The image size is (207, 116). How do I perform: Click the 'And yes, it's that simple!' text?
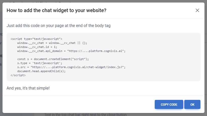click(28, 88)
